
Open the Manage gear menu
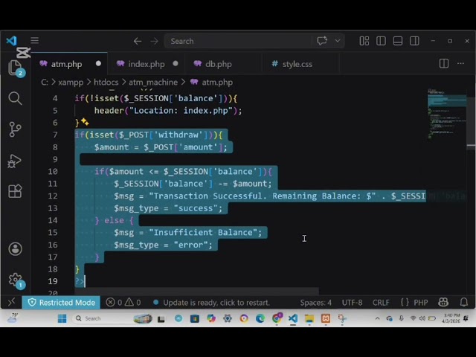click(16, 280)
